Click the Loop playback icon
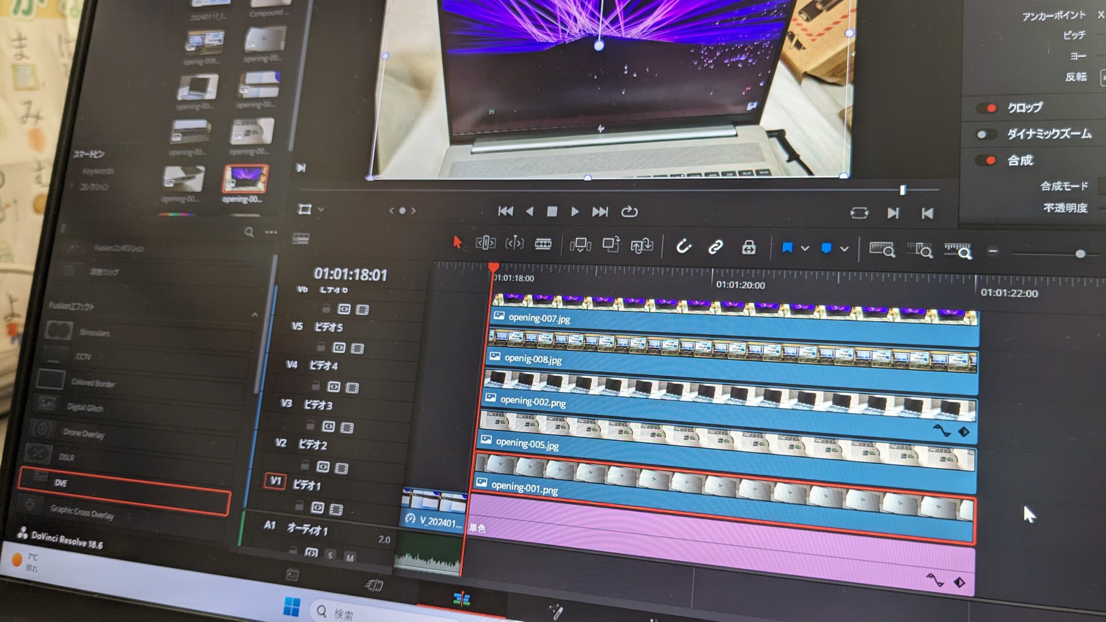1106x622 pixels. pyautogui.click(x=629, y=212)
